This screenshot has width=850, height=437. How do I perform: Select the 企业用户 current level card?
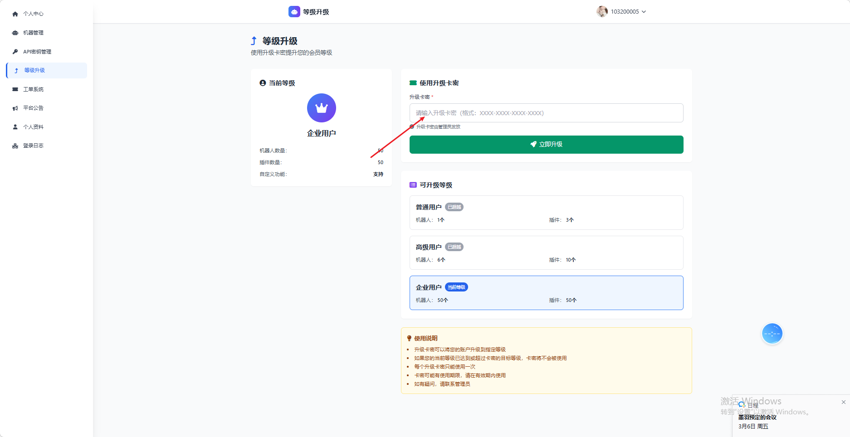pyautogui.click(x=546, y=293)
